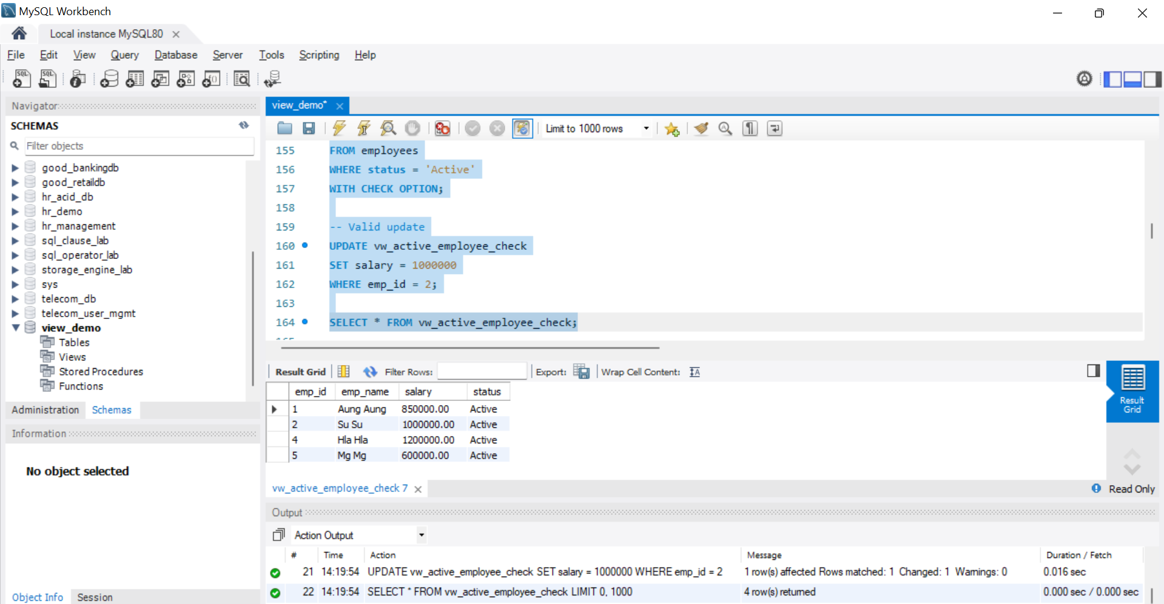Toggle right sidebar panel visibility

[x=1152, y=79]
